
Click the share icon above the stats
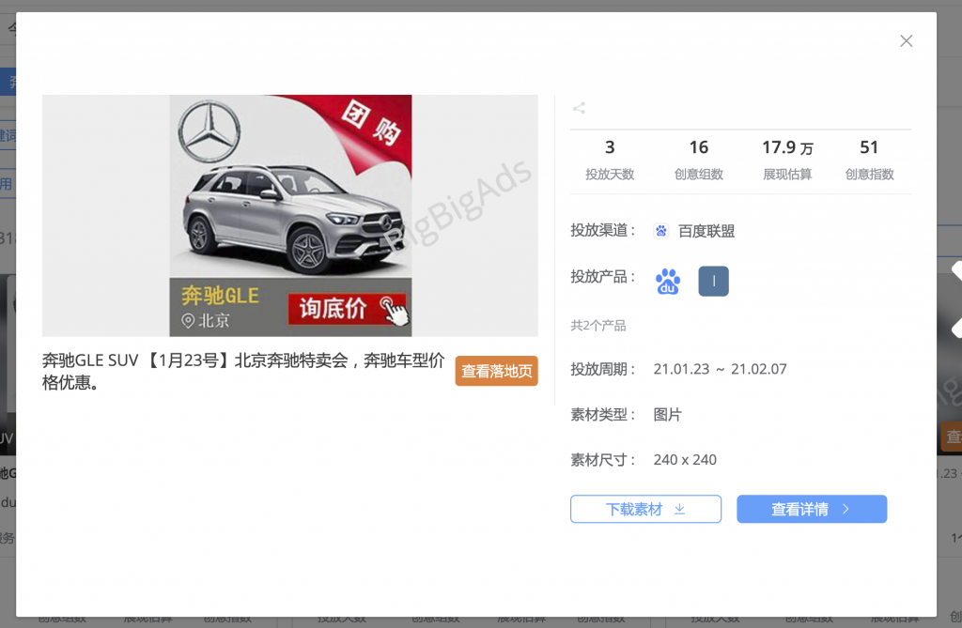click(x=579, y=109)
